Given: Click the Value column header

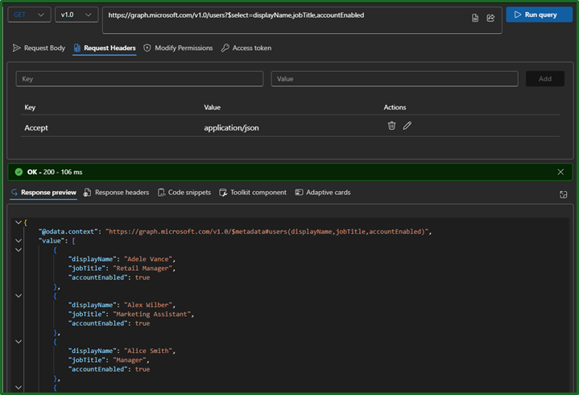Looking at the screenshot, I should (x=212, y=107).
